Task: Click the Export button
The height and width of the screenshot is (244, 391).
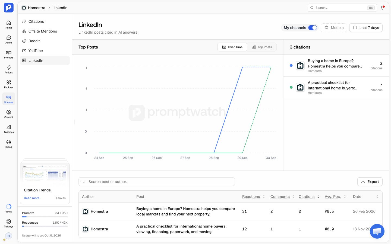Action: (x=370, y=182)
